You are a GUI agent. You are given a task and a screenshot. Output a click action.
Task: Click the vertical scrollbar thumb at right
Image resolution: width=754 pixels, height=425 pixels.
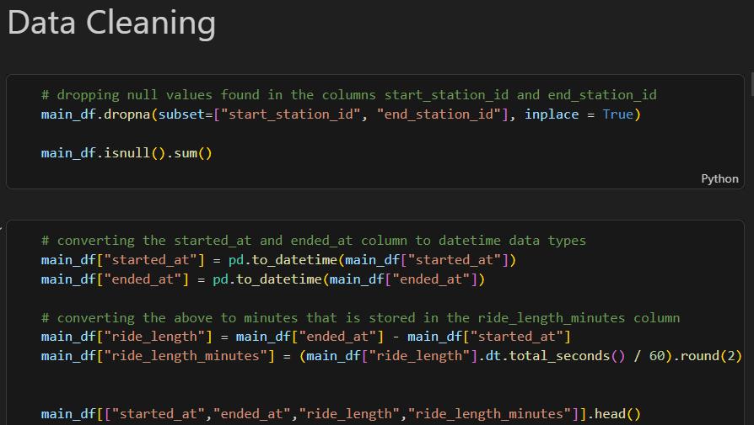752,84
